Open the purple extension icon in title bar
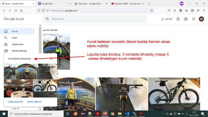Screen dimensions: 208x117 (182, 4)
